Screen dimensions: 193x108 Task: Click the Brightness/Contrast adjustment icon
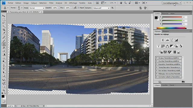coord(163,40)
